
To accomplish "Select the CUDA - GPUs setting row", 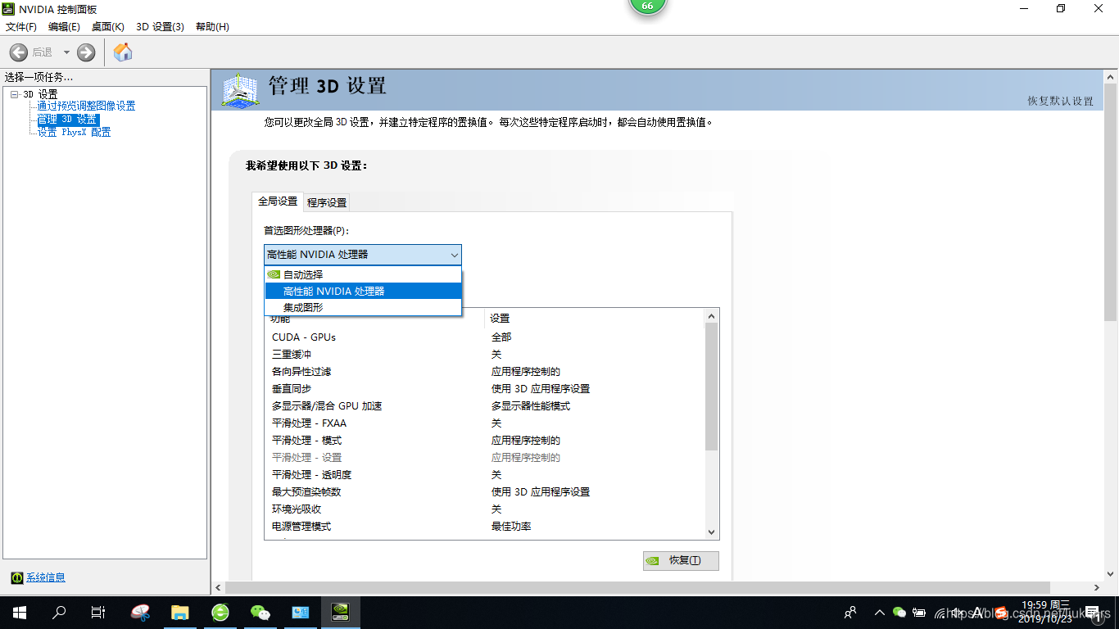I will (x=483, y=337).
